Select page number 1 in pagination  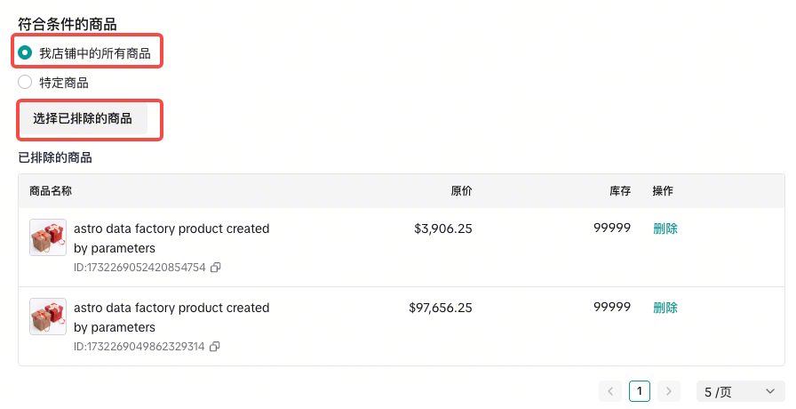click(x=640, y=391)
